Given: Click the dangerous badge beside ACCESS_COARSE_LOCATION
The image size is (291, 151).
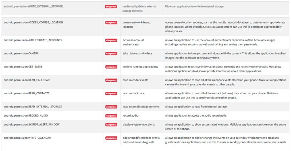Looking at the screenshot, I should [x=111, y=23].
